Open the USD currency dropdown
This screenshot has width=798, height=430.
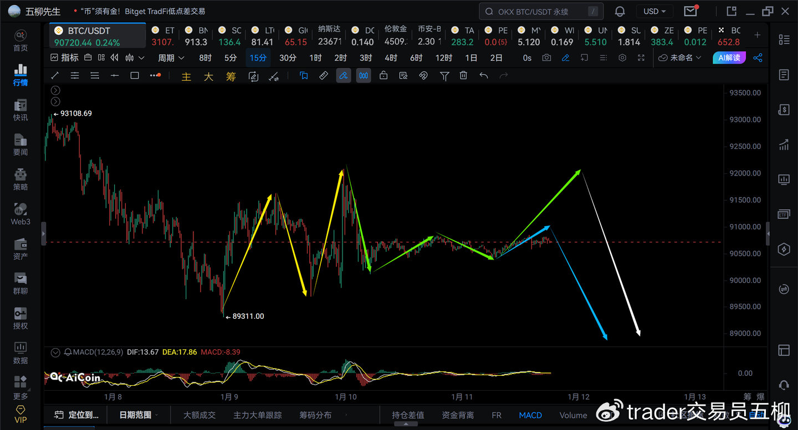(x=654, y=11)
